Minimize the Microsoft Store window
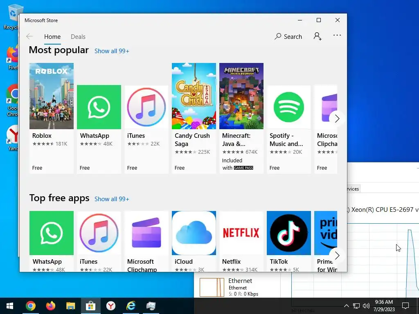The height and width of the screenshot is (314, 419). (300, 20)
